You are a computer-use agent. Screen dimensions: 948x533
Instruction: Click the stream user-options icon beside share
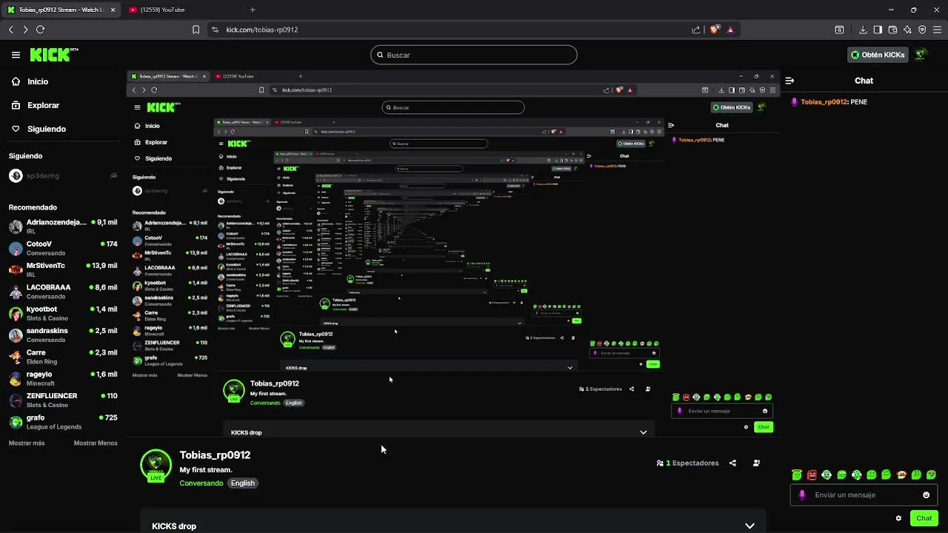(x=756, y=463)
